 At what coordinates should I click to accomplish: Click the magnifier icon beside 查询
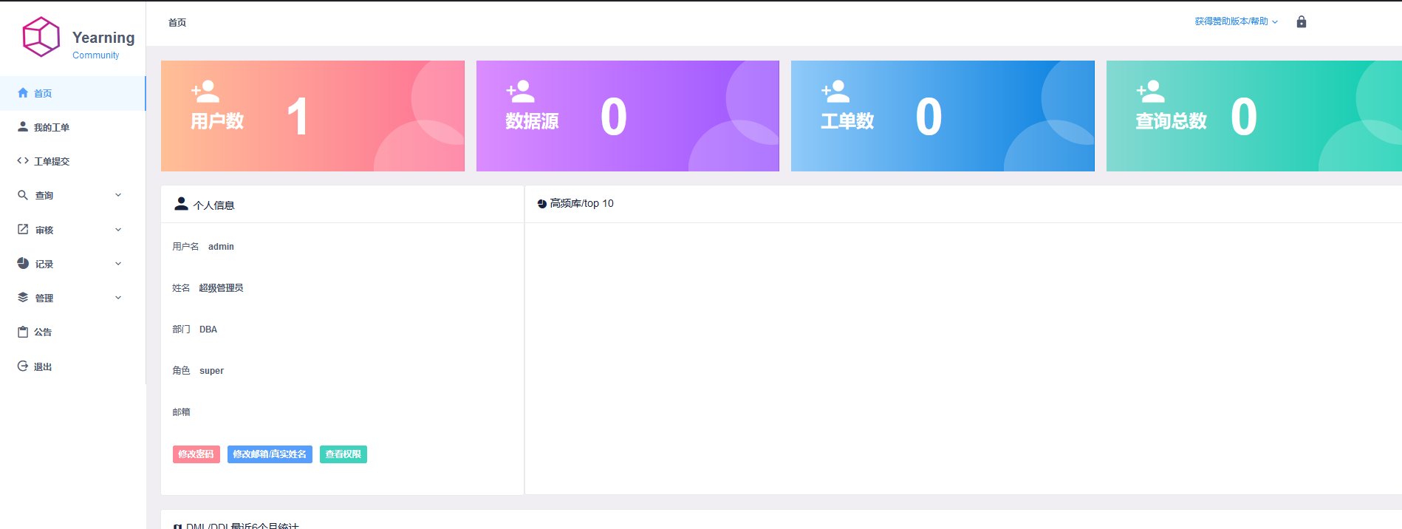pos(23,195)
